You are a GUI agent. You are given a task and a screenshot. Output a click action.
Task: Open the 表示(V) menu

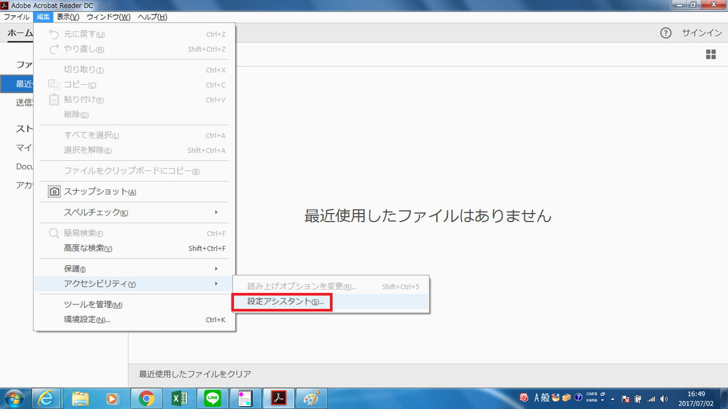pos(68,17)
